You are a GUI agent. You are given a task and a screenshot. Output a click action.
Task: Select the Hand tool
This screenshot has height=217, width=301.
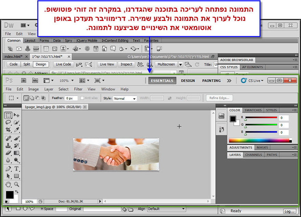point(8,185)
